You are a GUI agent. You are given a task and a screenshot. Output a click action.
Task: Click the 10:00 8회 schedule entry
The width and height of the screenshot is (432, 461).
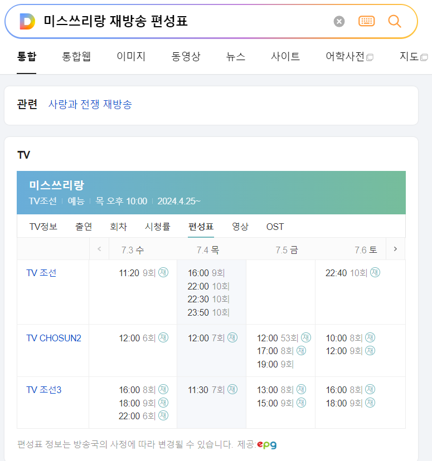coord(344,338)
